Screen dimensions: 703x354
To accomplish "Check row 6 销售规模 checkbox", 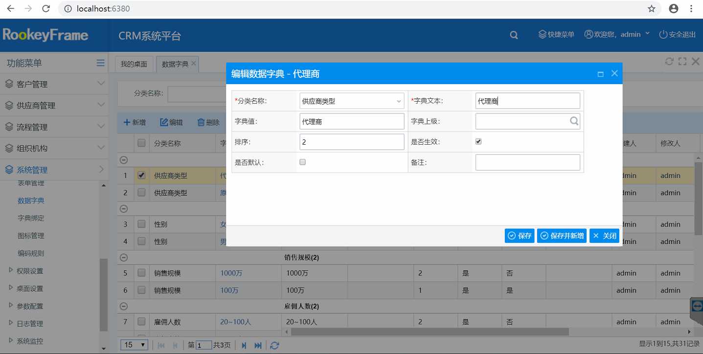I will (141, 290).
